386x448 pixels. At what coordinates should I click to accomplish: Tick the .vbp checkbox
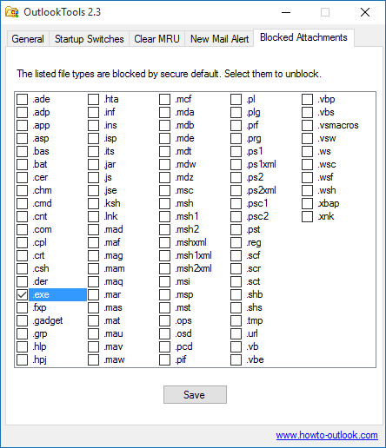[307, 99]
